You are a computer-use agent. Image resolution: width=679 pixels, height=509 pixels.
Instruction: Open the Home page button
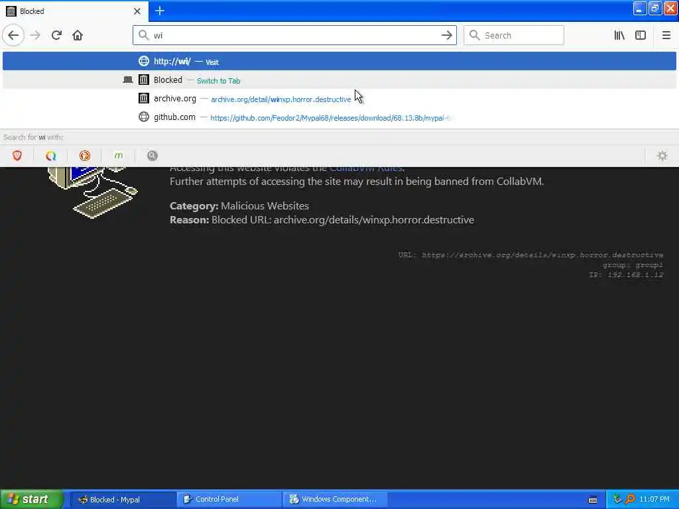78,36
